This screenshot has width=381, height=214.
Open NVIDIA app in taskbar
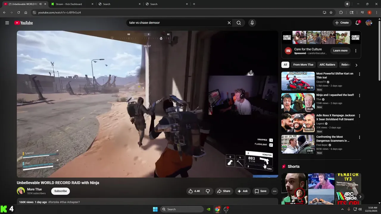(x=209, y=209)
